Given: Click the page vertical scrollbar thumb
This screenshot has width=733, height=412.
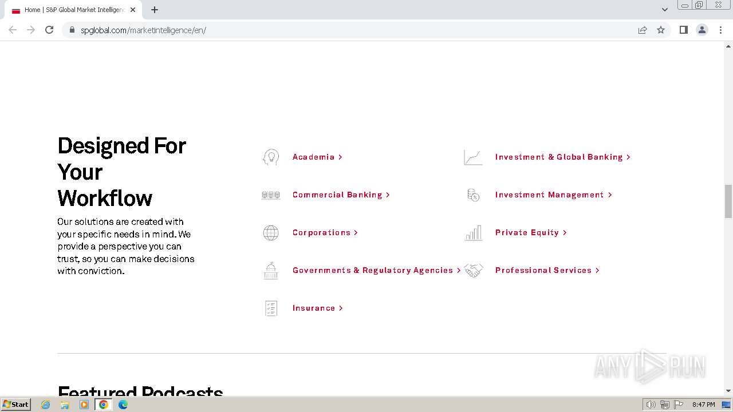Looking at the screenshot, I should pos(728,201).
